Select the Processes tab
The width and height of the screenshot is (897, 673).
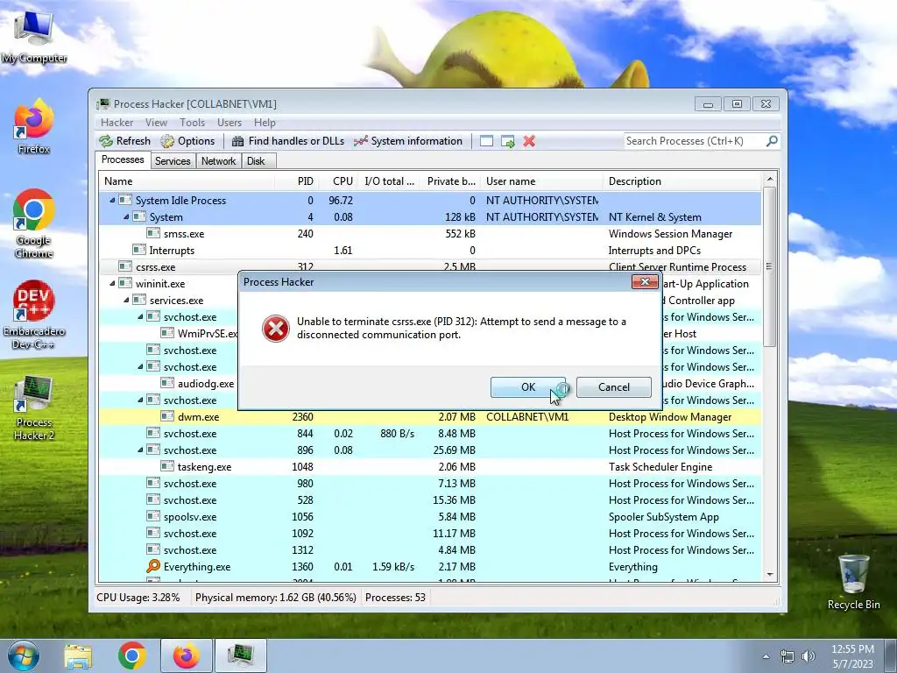[123, 159]
